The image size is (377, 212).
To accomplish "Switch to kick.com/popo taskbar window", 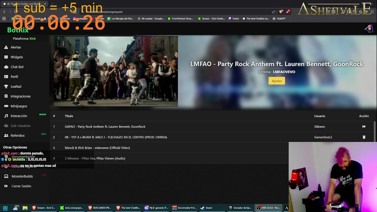I will coord(72,208).
